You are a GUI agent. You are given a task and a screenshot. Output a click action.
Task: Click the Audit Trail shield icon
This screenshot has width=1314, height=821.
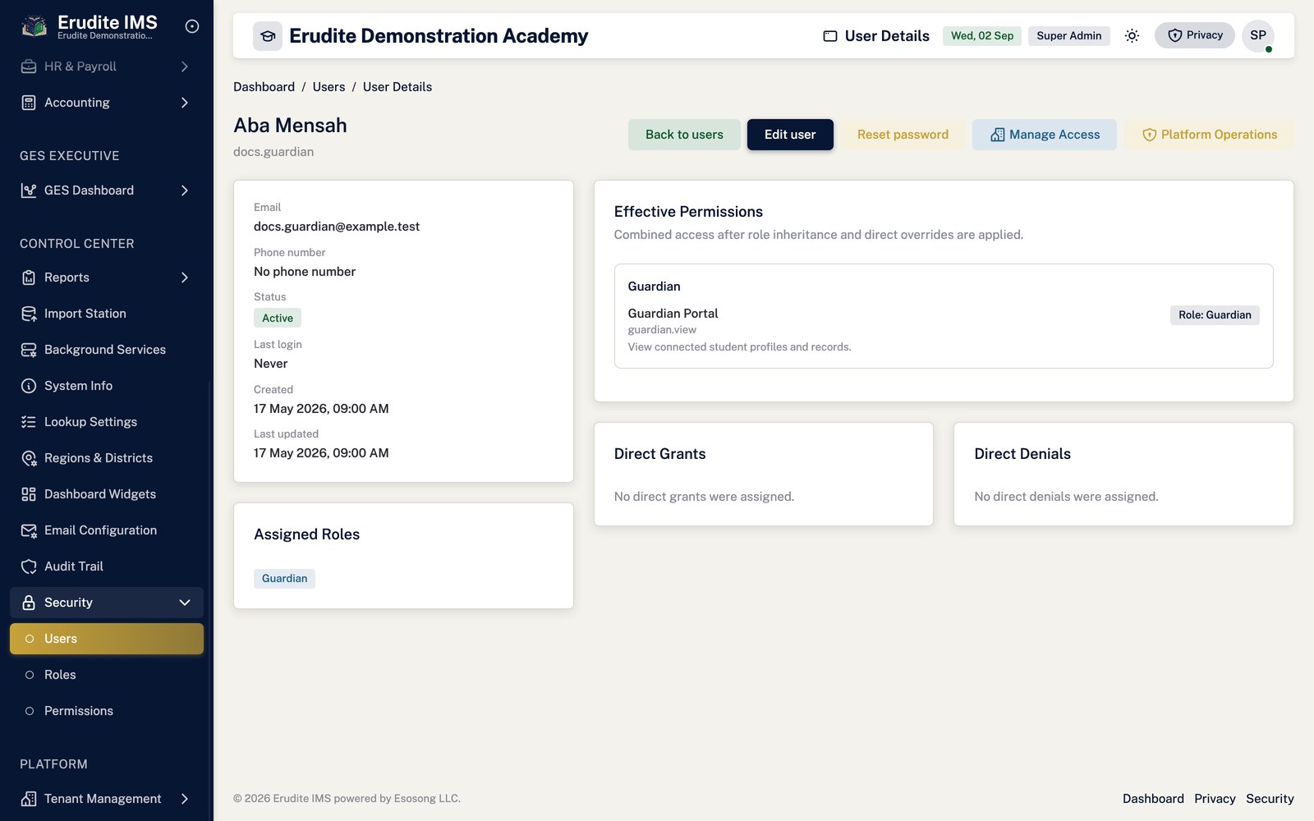29,566
